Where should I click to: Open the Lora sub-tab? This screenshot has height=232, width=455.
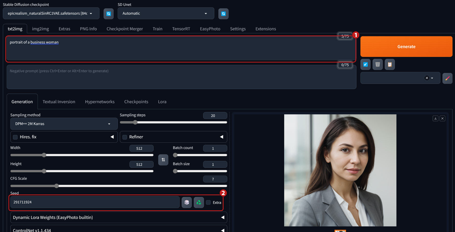pyautogui.click(x=162, y=102)
